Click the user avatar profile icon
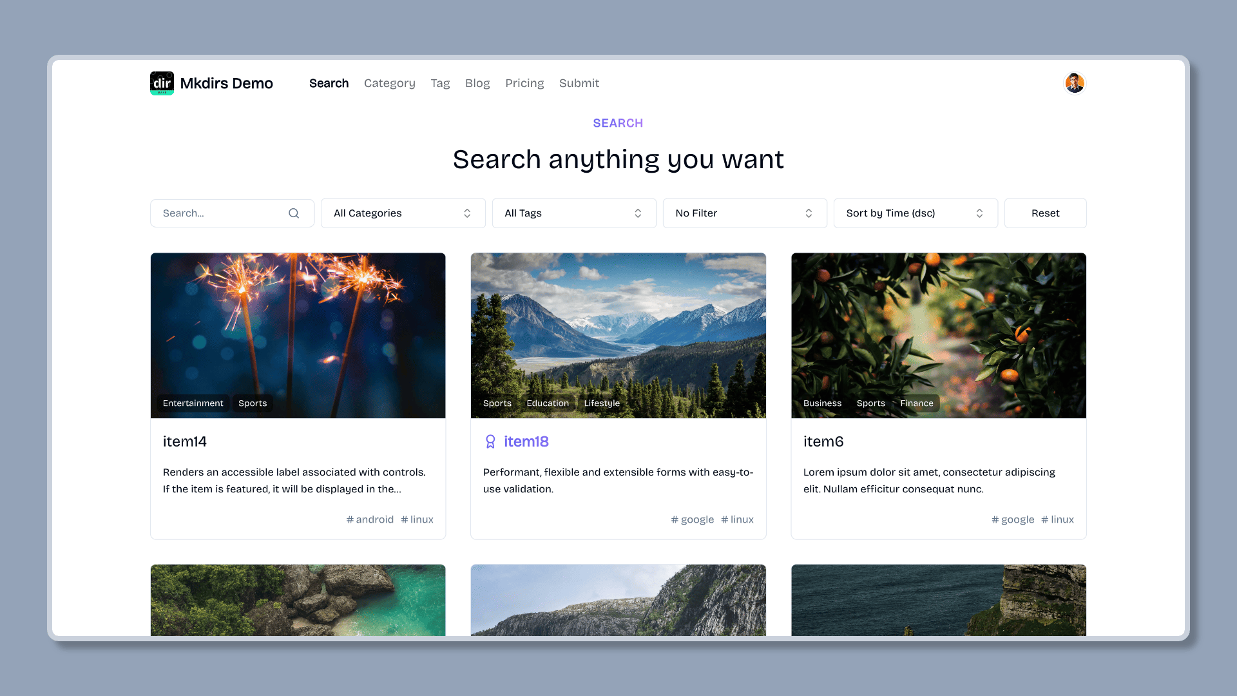Image resolution: width=1237 pixels, height=696 pixels. [1074, 82]
